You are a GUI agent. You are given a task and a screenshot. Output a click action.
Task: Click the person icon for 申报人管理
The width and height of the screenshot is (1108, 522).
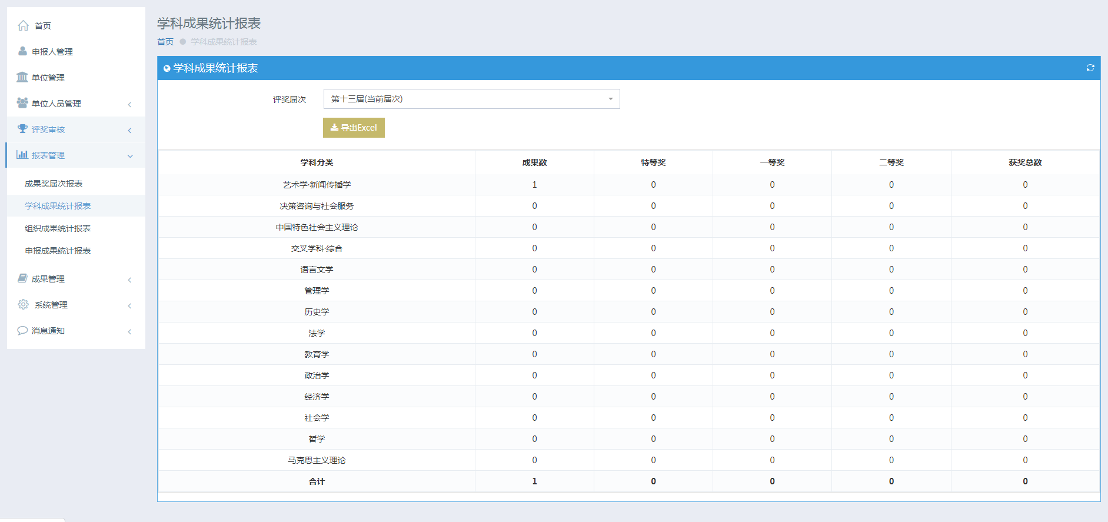(x=22, y=51)
